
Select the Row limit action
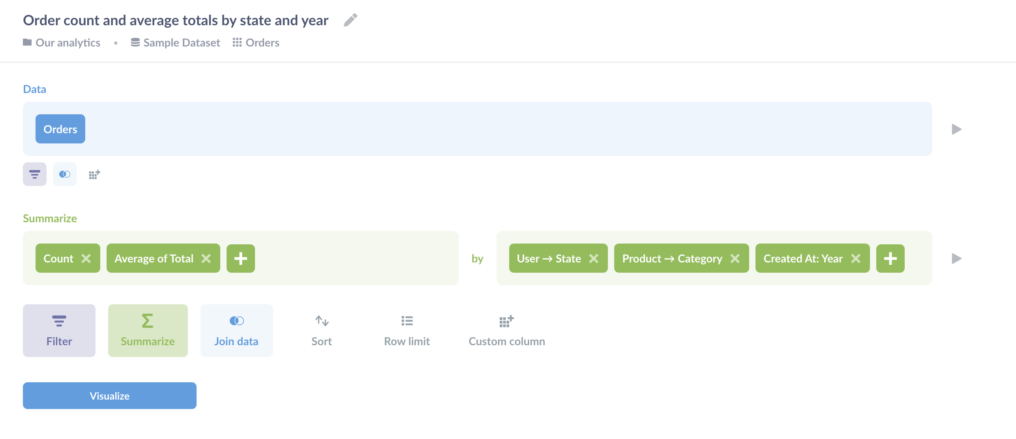(407, 331)
